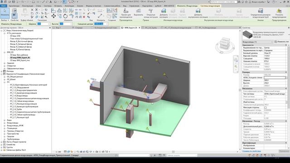Click the Ширина value field in properties
The image size is (290, 163).
pos(275,81)
